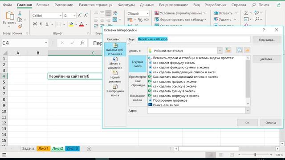Switch to the Формулы ribbon tab

[126, 5]
